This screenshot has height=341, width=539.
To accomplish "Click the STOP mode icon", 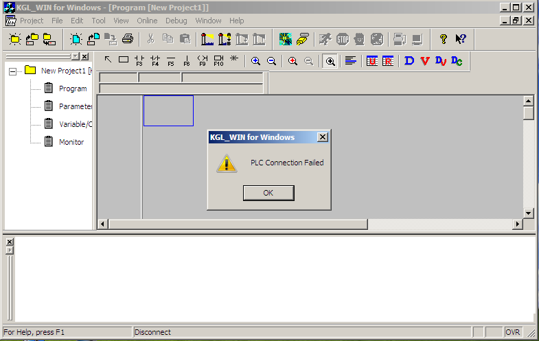I will pos(343,39).
